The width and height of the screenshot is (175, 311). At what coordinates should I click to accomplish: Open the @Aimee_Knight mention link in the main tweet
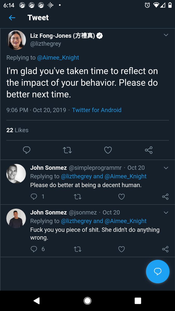point(58,58)
